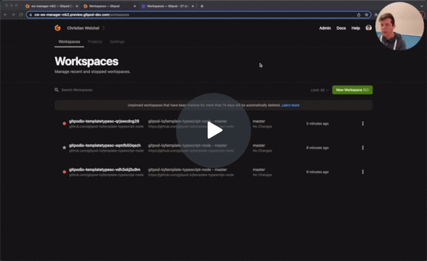Image resolution: width=427 pixels, height=261 pixels.
Task: Switch to the Settings tab
Action: click(117, 41)
